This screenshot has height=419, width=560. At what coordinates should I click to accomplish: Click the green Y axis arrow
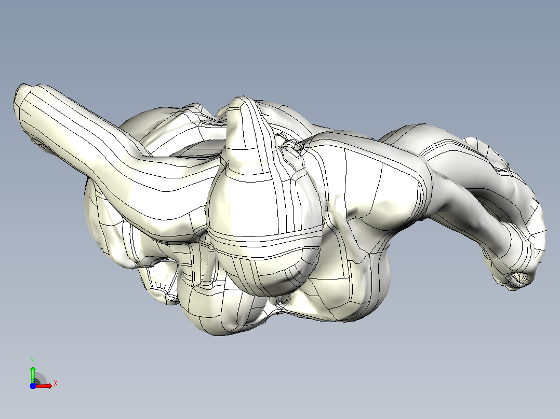(x=33, y=374)
